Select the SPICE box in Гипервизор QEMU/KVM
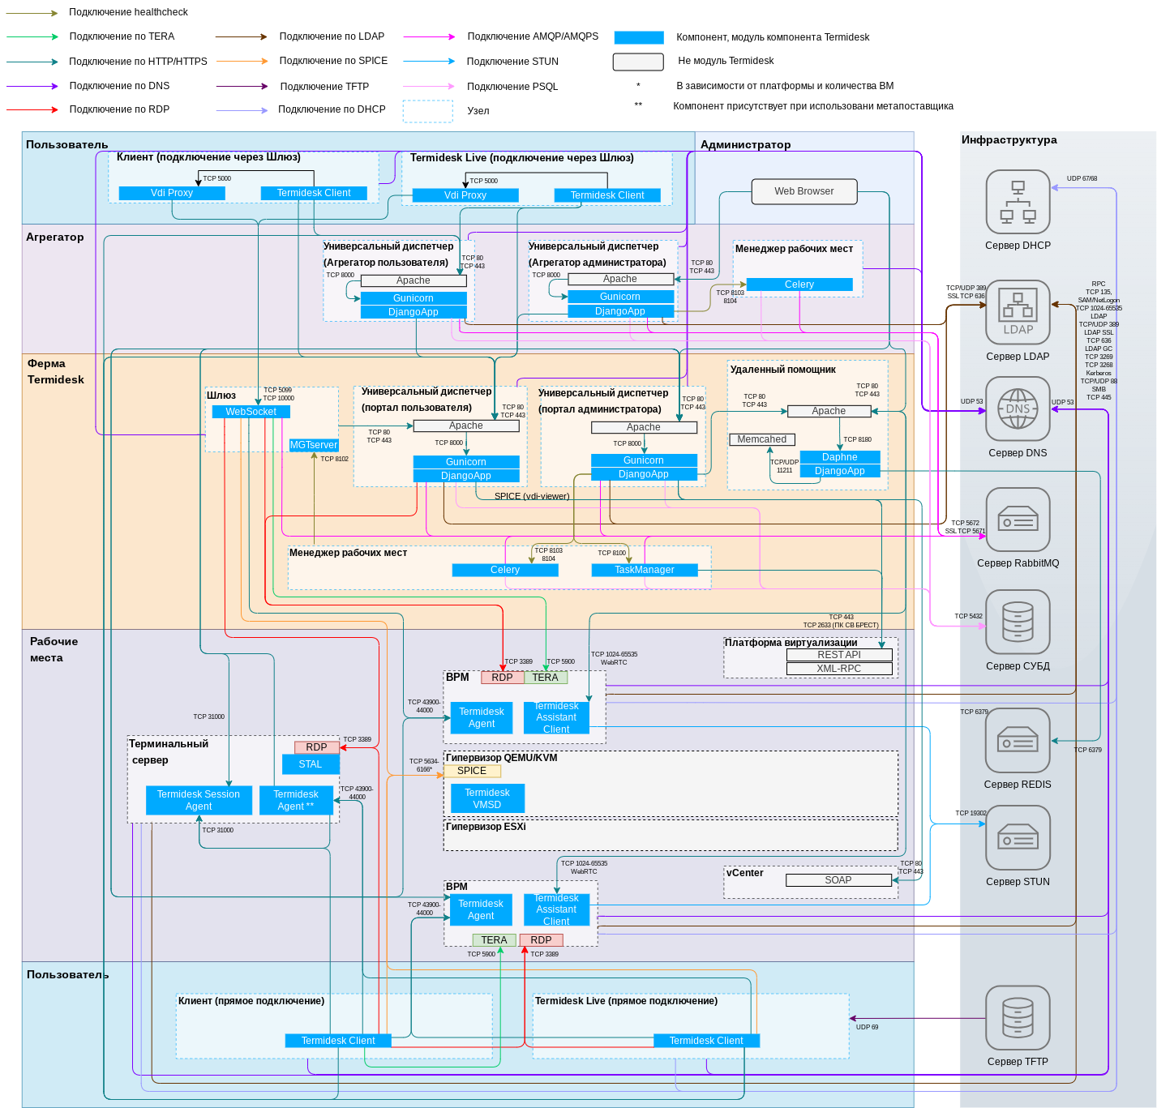Screen dimensions: 1157x1108 (x=472, y=771)
